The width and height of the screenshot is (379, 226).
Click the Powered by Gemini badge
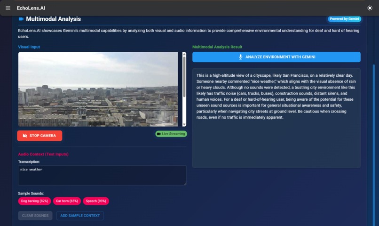click(344, 19)
